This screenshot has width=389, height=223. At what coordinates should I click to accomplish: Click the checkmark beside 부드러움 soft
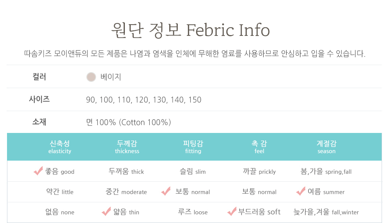pyautogui.click(x=232, y=211)
